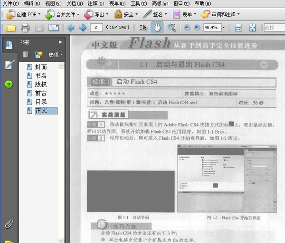Click the zoom in plus button

(197, 28)
